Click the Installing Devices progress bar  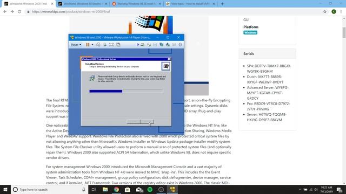126,91
